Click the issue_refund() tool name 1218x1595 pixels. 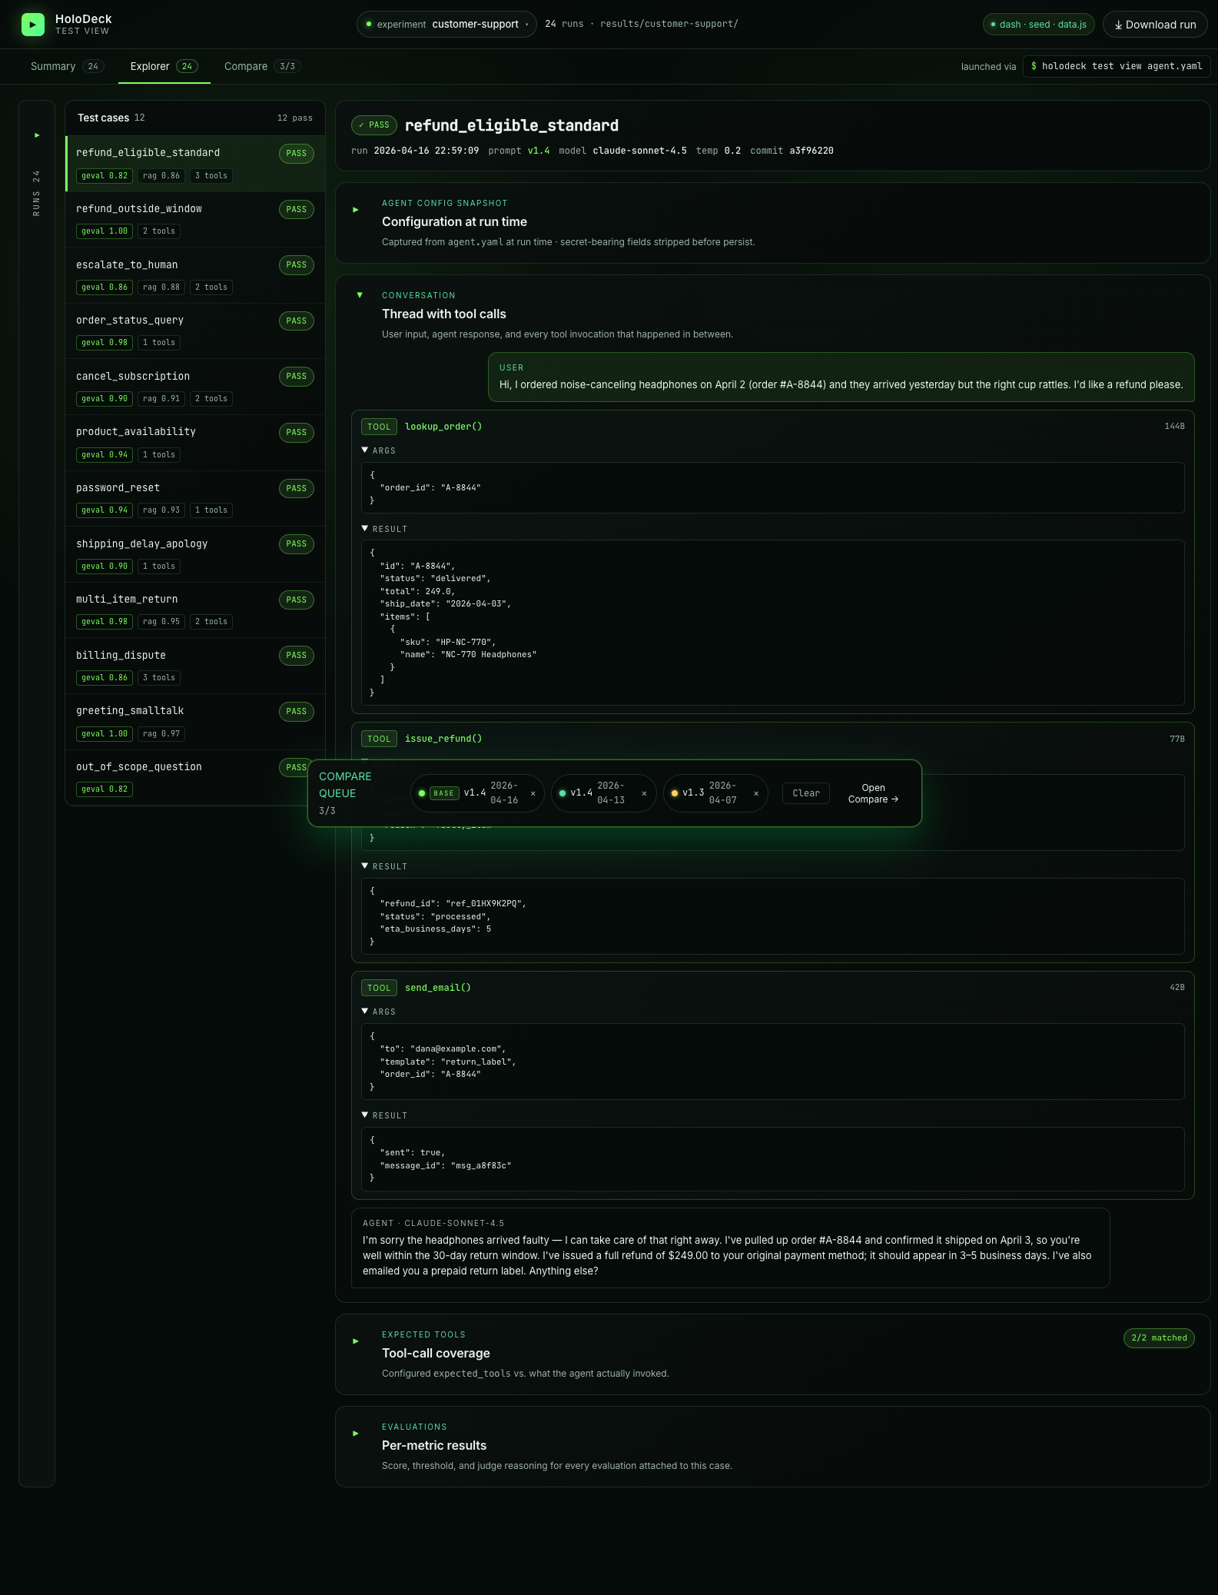pyautogui.click(x=443, y=739)
